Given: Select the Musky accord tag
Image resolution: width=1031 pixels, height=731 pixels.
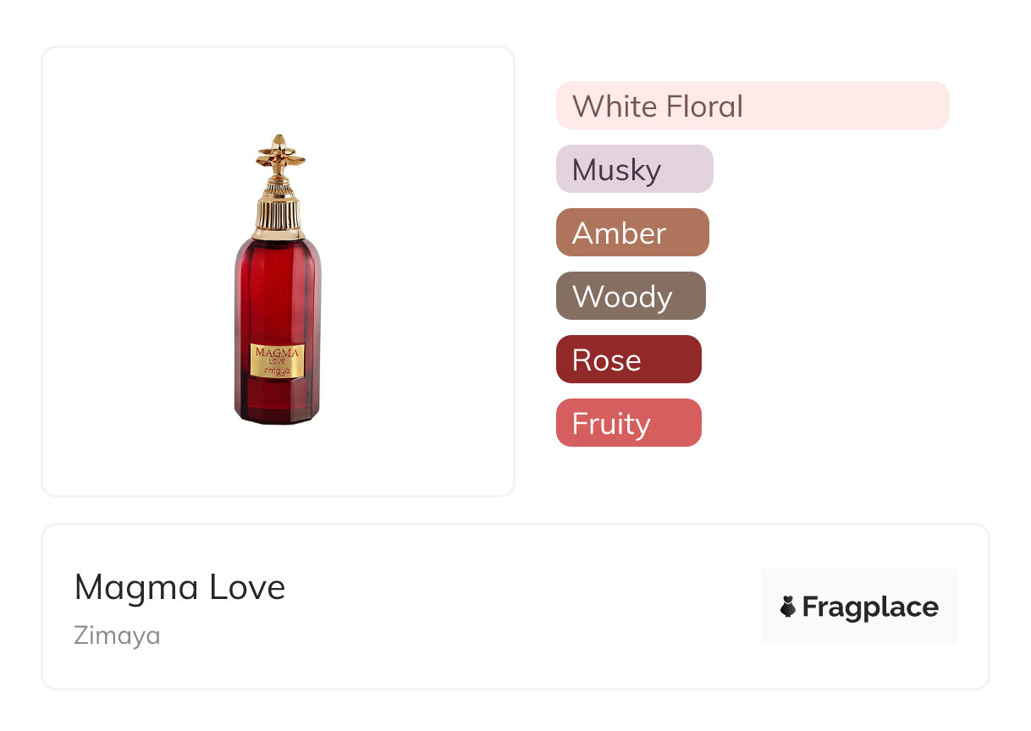Looking at the screenshot, I should click(x=634, y=169).
